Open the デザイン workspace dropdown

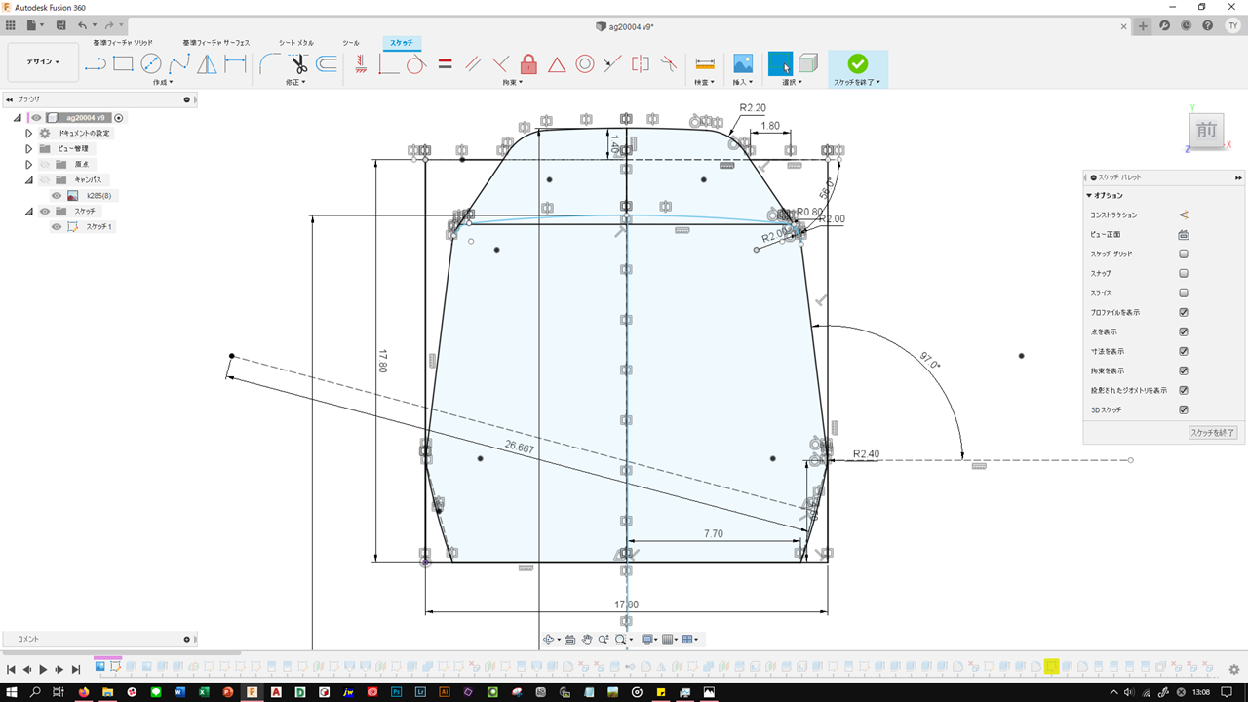pyautogui.click(x=43, y=62)
